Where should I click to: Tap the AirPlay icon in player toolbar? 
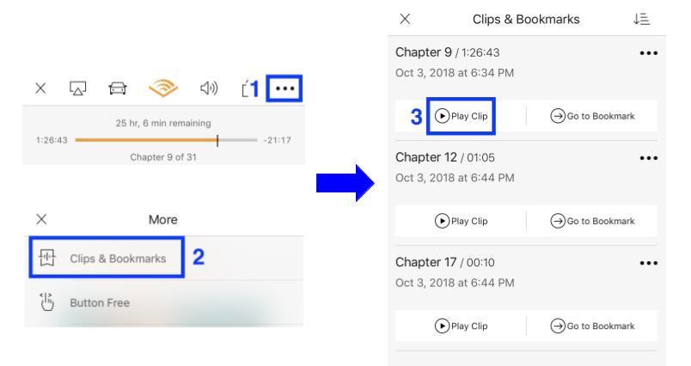coord(77,88)
